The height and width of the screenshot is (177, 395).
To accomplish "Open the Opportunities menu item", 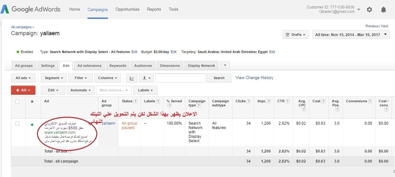I will click(x=127, y=9).
